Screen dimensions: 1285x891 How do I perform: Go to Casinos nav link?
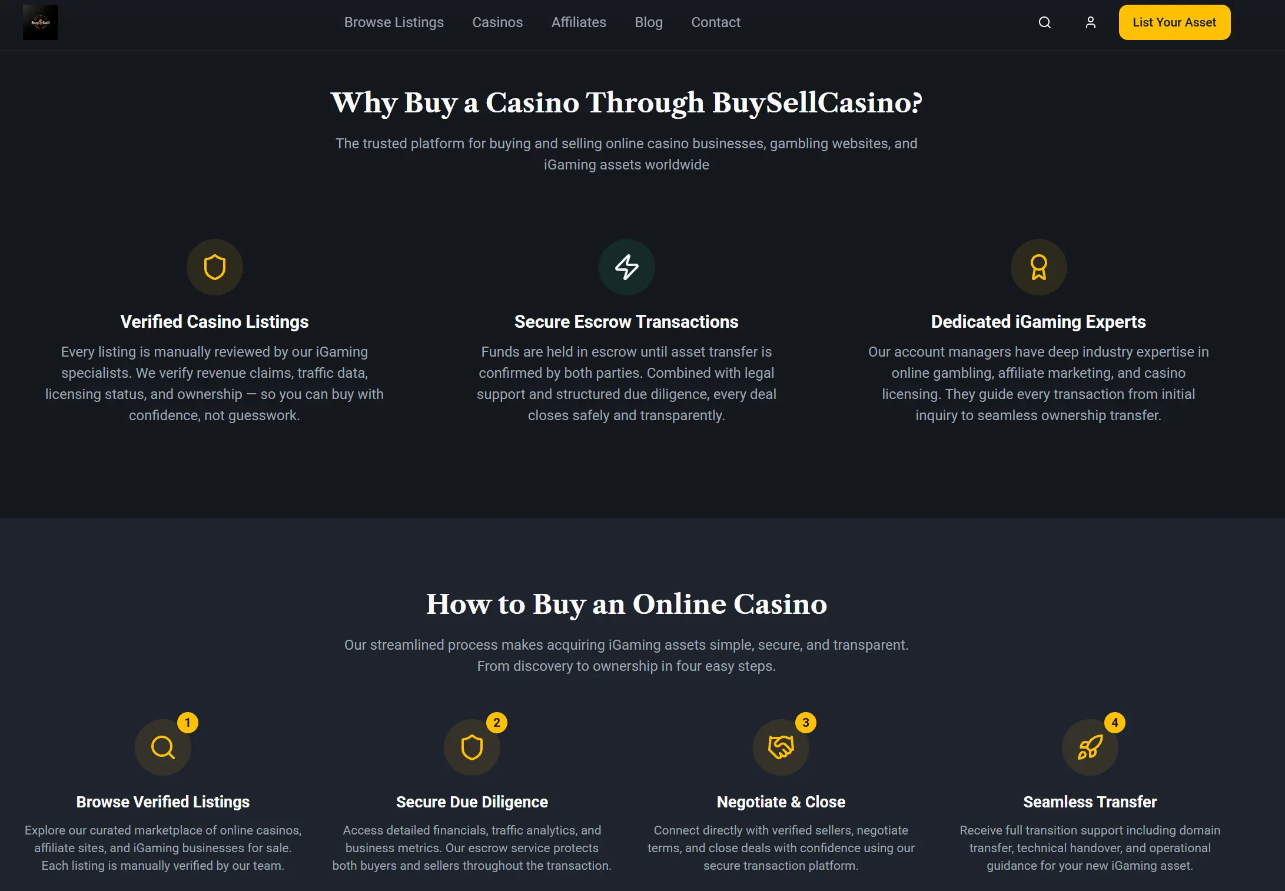tap(497, 22)
